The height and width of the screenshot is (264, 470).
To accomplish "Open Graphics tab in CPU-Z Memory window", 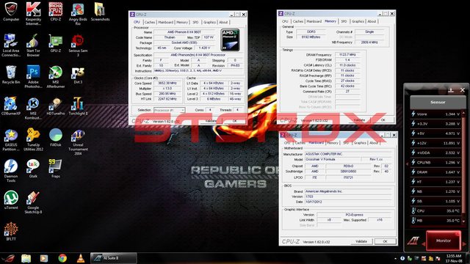I will click(x=358, y=21).
